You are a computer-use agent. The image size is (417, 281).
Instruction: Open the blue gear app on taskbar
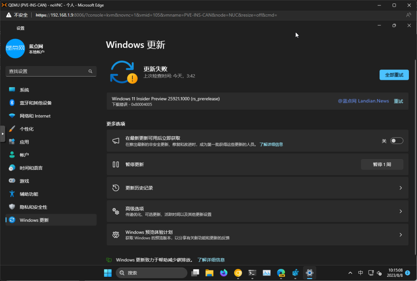click(295, 273)
